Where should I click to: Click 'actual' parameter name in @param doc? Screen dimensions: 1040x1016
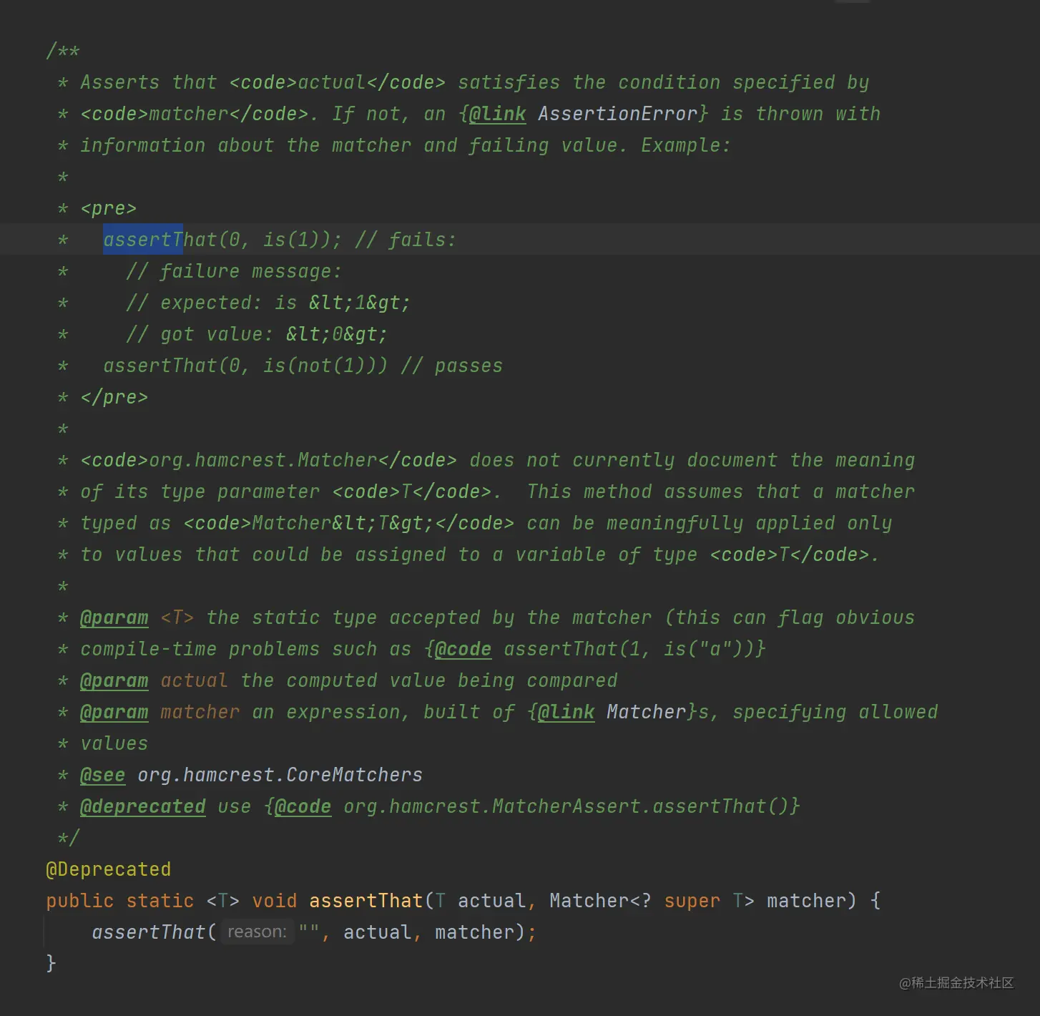click(194, 681)
